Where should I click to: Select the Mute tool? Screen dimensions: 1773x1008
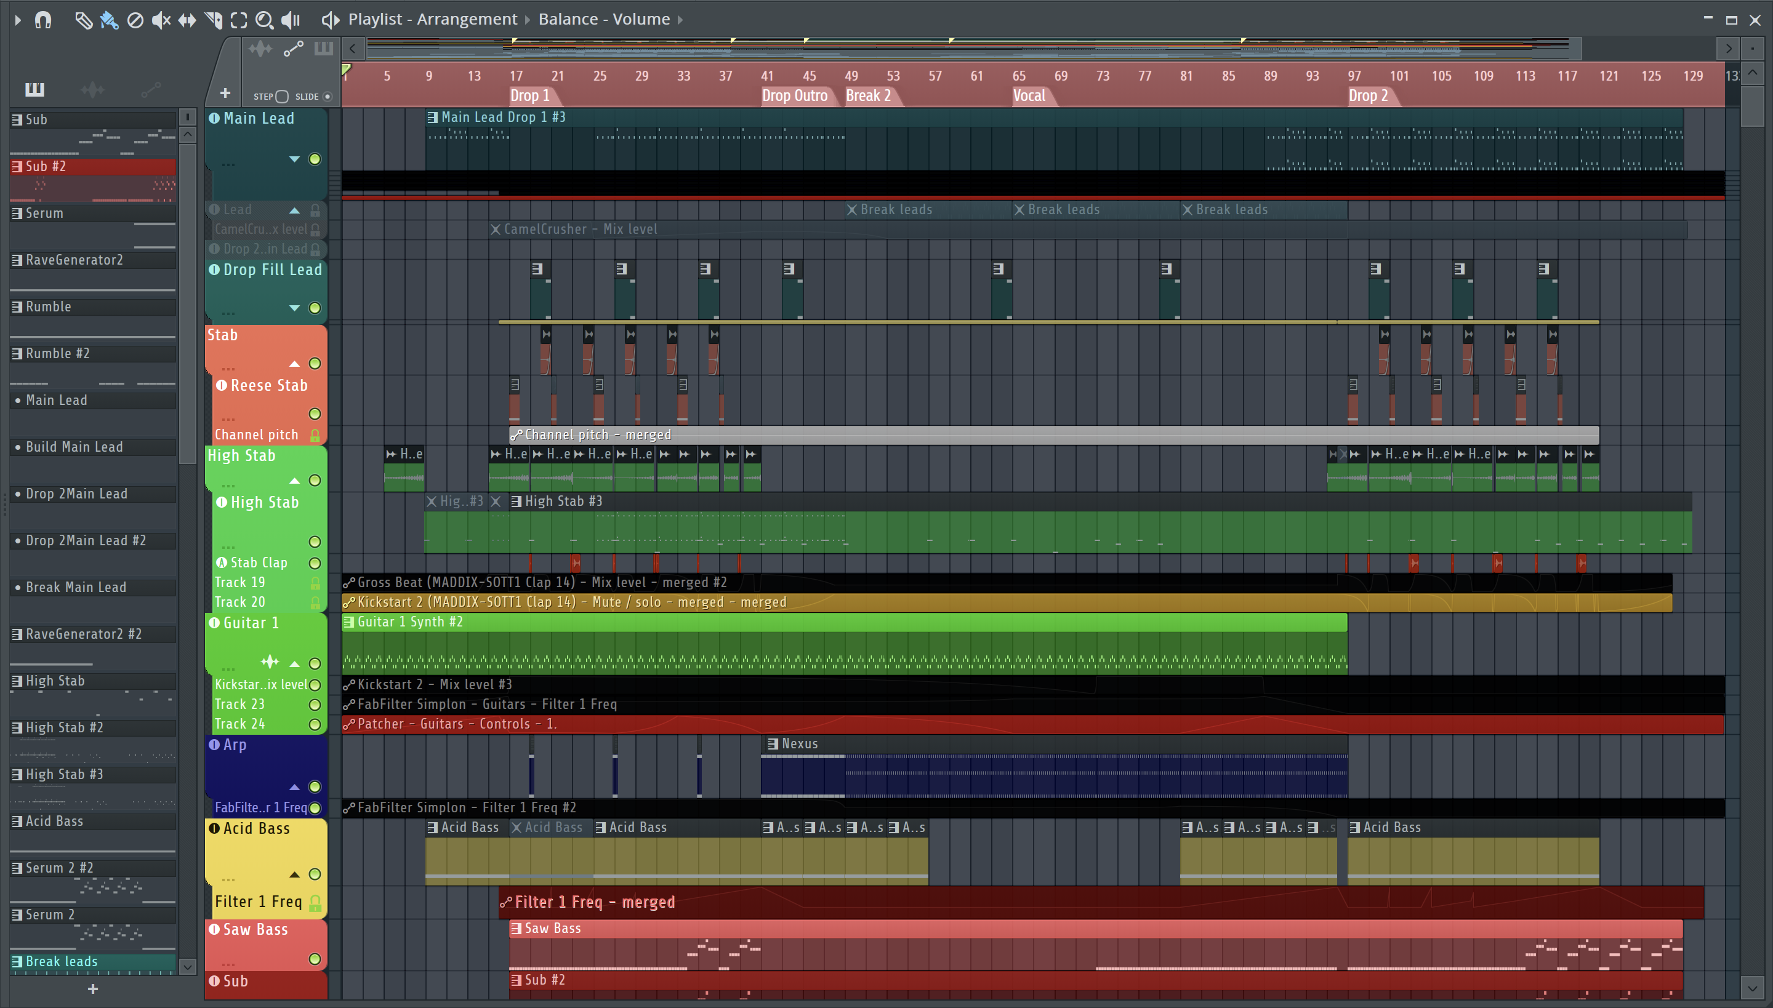click(161, 20)
